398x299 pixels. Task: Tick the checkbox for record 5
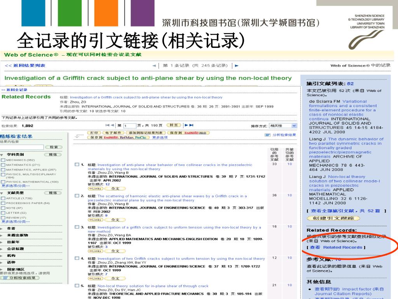coord(77,286)
